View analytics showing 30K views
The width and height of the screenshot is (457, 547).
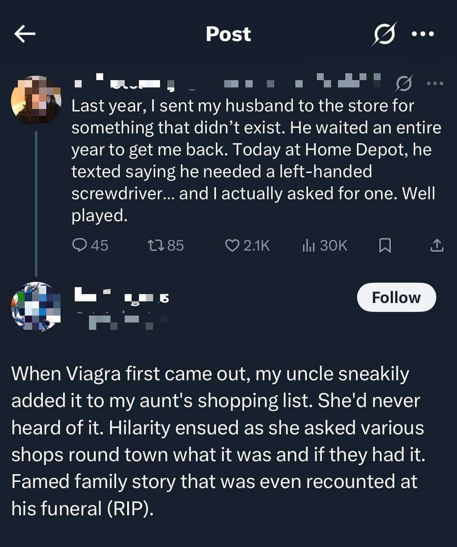325,245
